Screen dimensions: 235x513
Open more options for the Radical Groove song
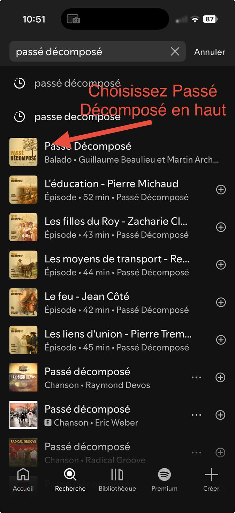coord(196,453)
